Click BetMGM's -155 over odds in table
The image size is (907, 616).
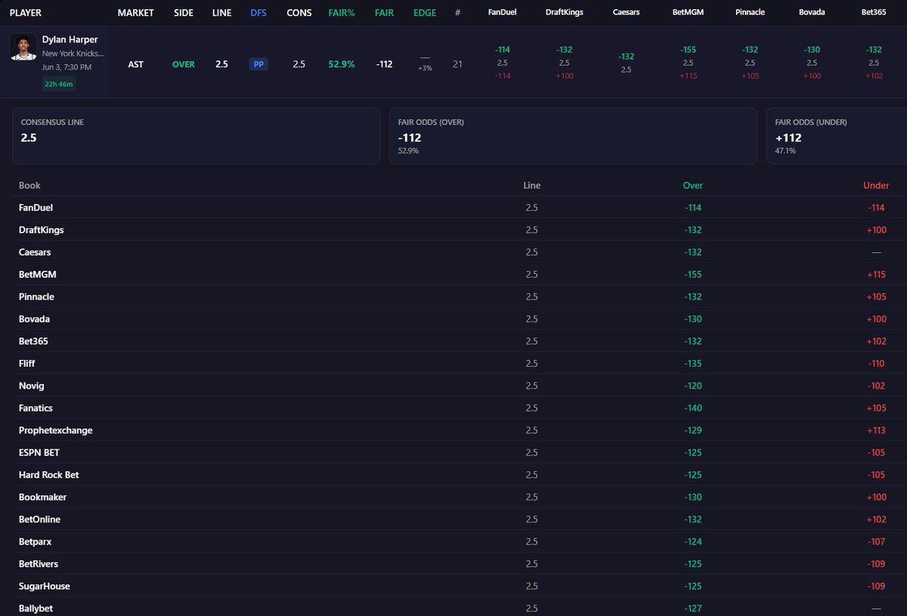coord(692,274)
